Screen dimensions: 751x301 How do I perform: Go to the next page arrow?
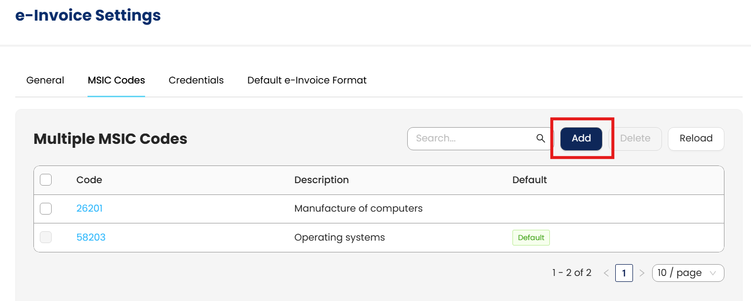641,273
